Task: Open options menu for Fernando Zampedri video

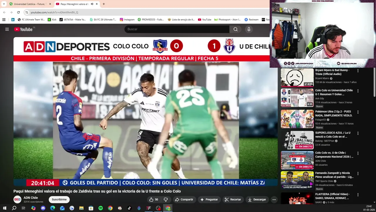Action: coord(358,174)
